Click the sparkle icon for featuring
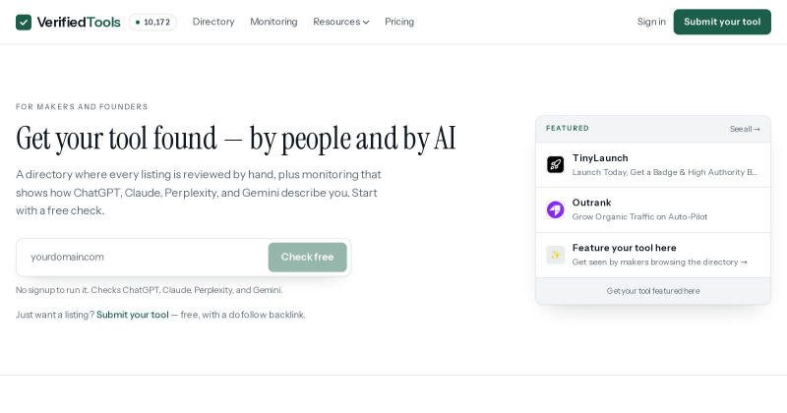The width and height of the screenshot is (787, 413). (x=555, y=255)
